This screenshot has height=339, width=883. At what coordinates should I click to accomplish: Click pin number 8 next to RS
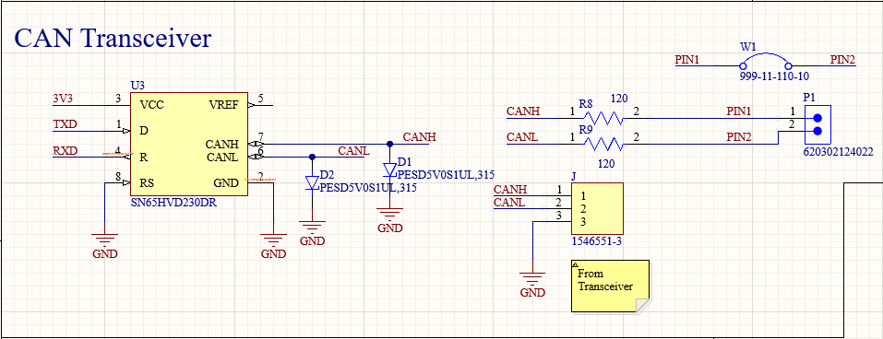tap(118, 177)
